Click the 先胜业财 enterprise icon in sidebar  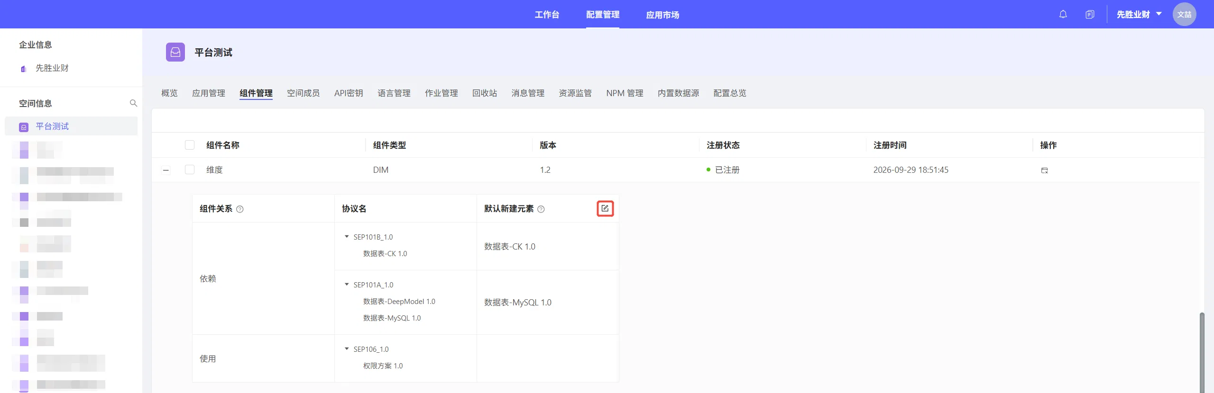tap(23, 69)
